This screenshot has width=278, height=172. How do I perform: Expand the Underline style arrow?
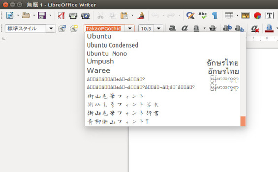click(x=204, y=28)
